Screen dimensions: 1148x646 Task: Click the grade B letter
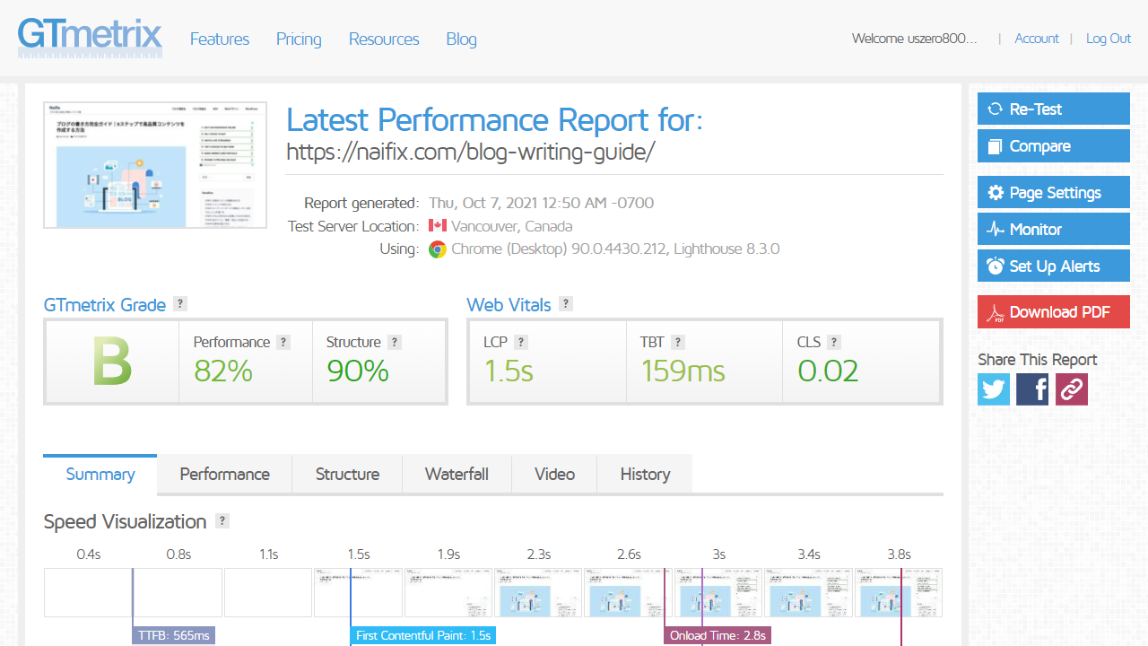click(x=112, y=362)
